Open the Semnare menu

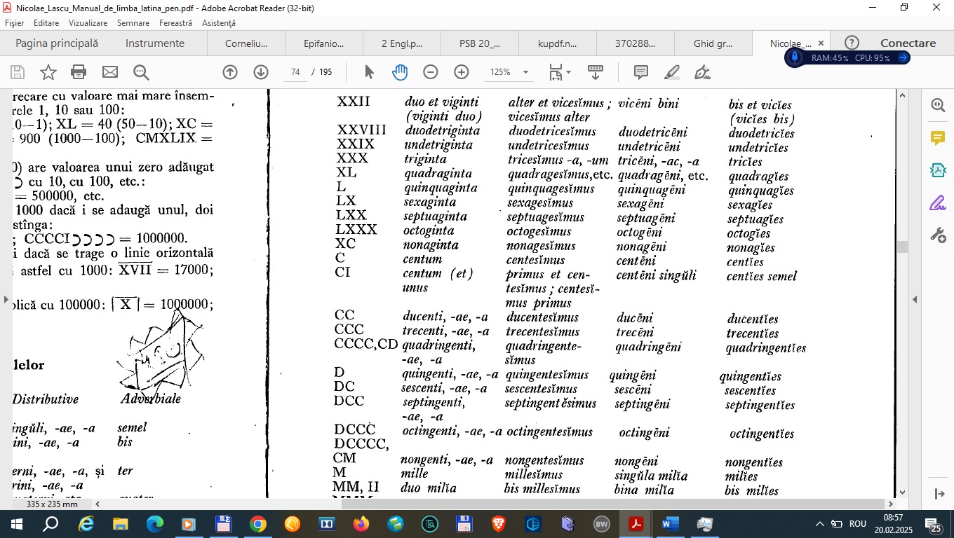click(x=133, y=23)
